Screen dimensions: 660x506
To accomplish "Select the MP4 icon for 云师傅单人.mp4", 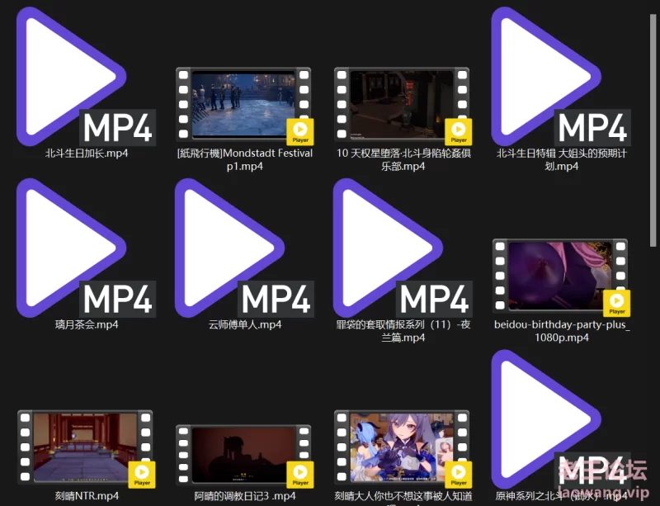I will (x=244, y=248).
